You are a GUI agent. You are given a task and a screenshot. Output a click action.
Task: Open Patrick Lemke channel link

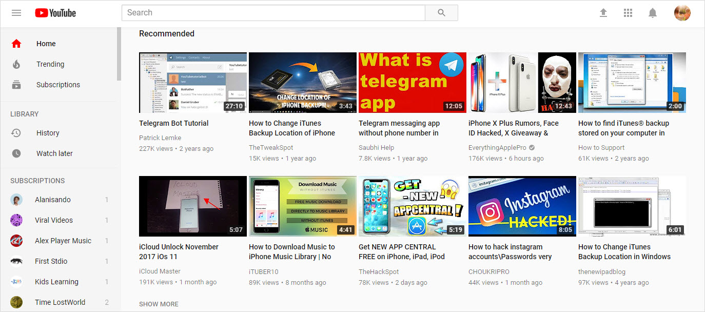pyautogui.click(x=160, y=138)
